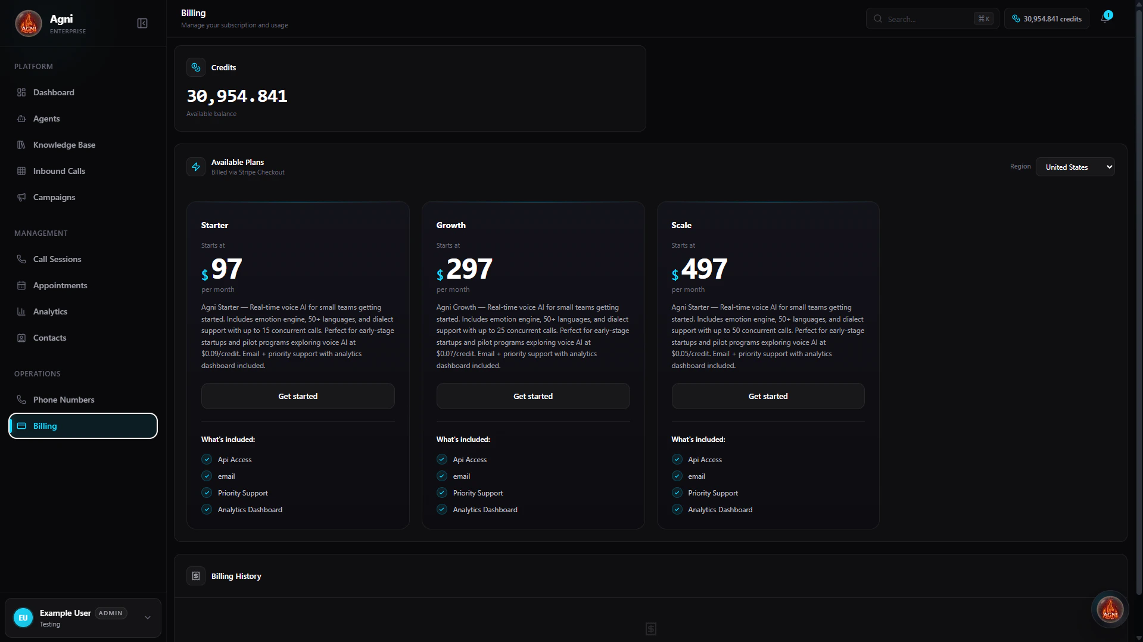1143x642 pixels.
Task: Click the empty billing history dollar icon
Action: (x=651, y=629)
